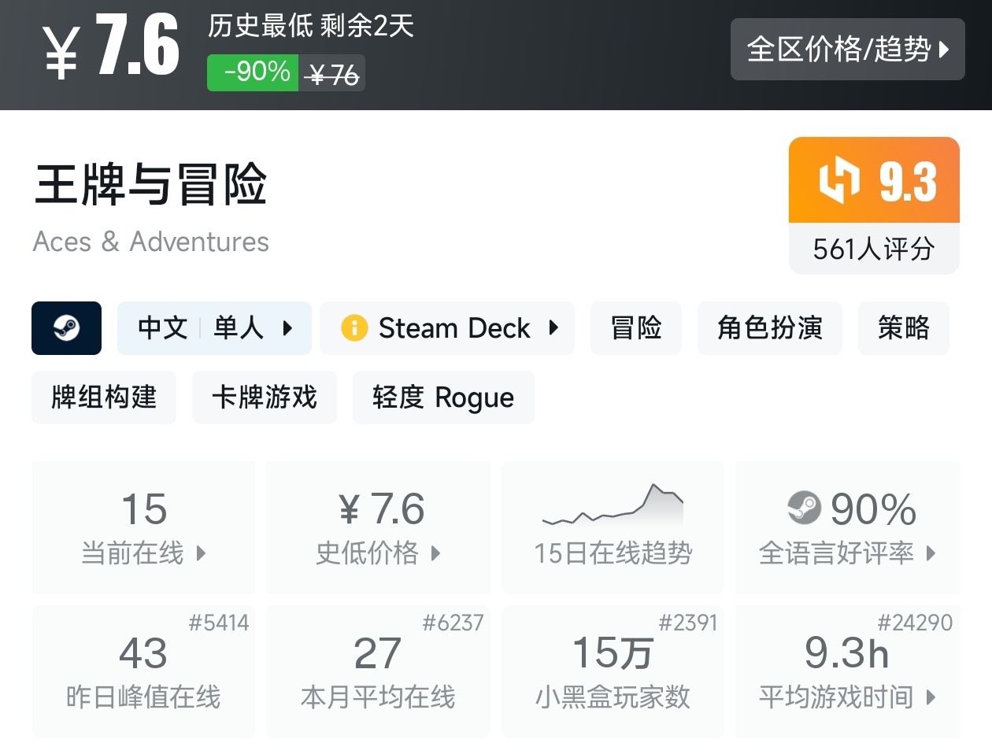Select the 策略 strategy tag
Screen dimensions: 992x743
(x=903, y=328)
